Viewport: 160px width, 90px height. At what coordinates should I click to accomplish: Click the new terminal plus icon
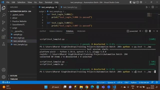tap(140, 31)
